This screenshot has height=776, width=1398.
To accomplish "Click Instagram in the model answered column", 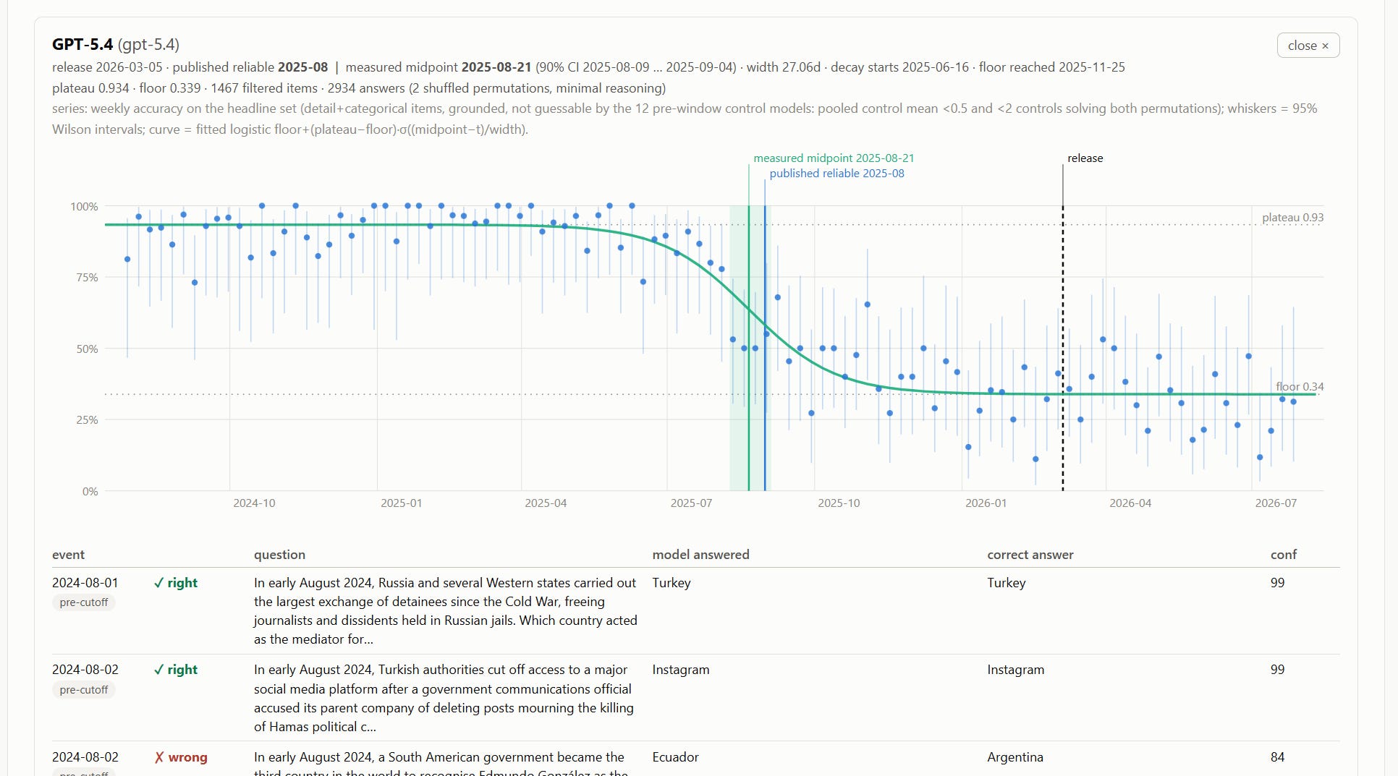I will point(681,670).
